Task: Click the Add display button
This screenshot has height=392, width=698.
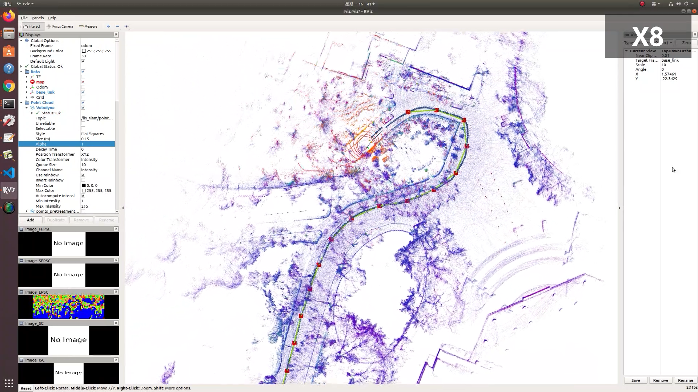Action: click(31, 220)
